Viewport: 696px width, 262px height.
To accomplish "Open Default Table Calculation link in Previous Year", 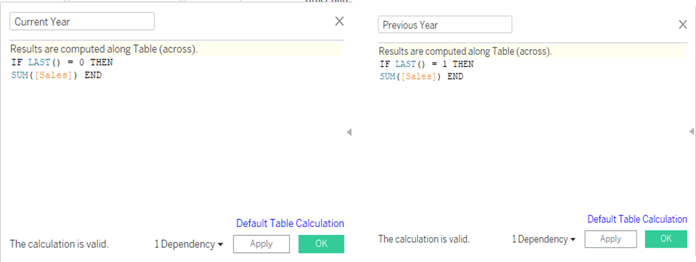I will 637,219.
